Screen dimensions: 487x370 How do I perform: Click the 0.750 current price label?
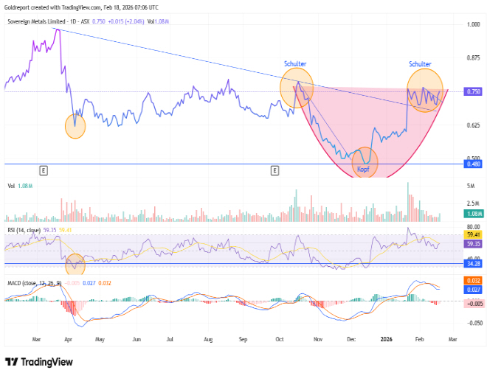coord(474,91)
